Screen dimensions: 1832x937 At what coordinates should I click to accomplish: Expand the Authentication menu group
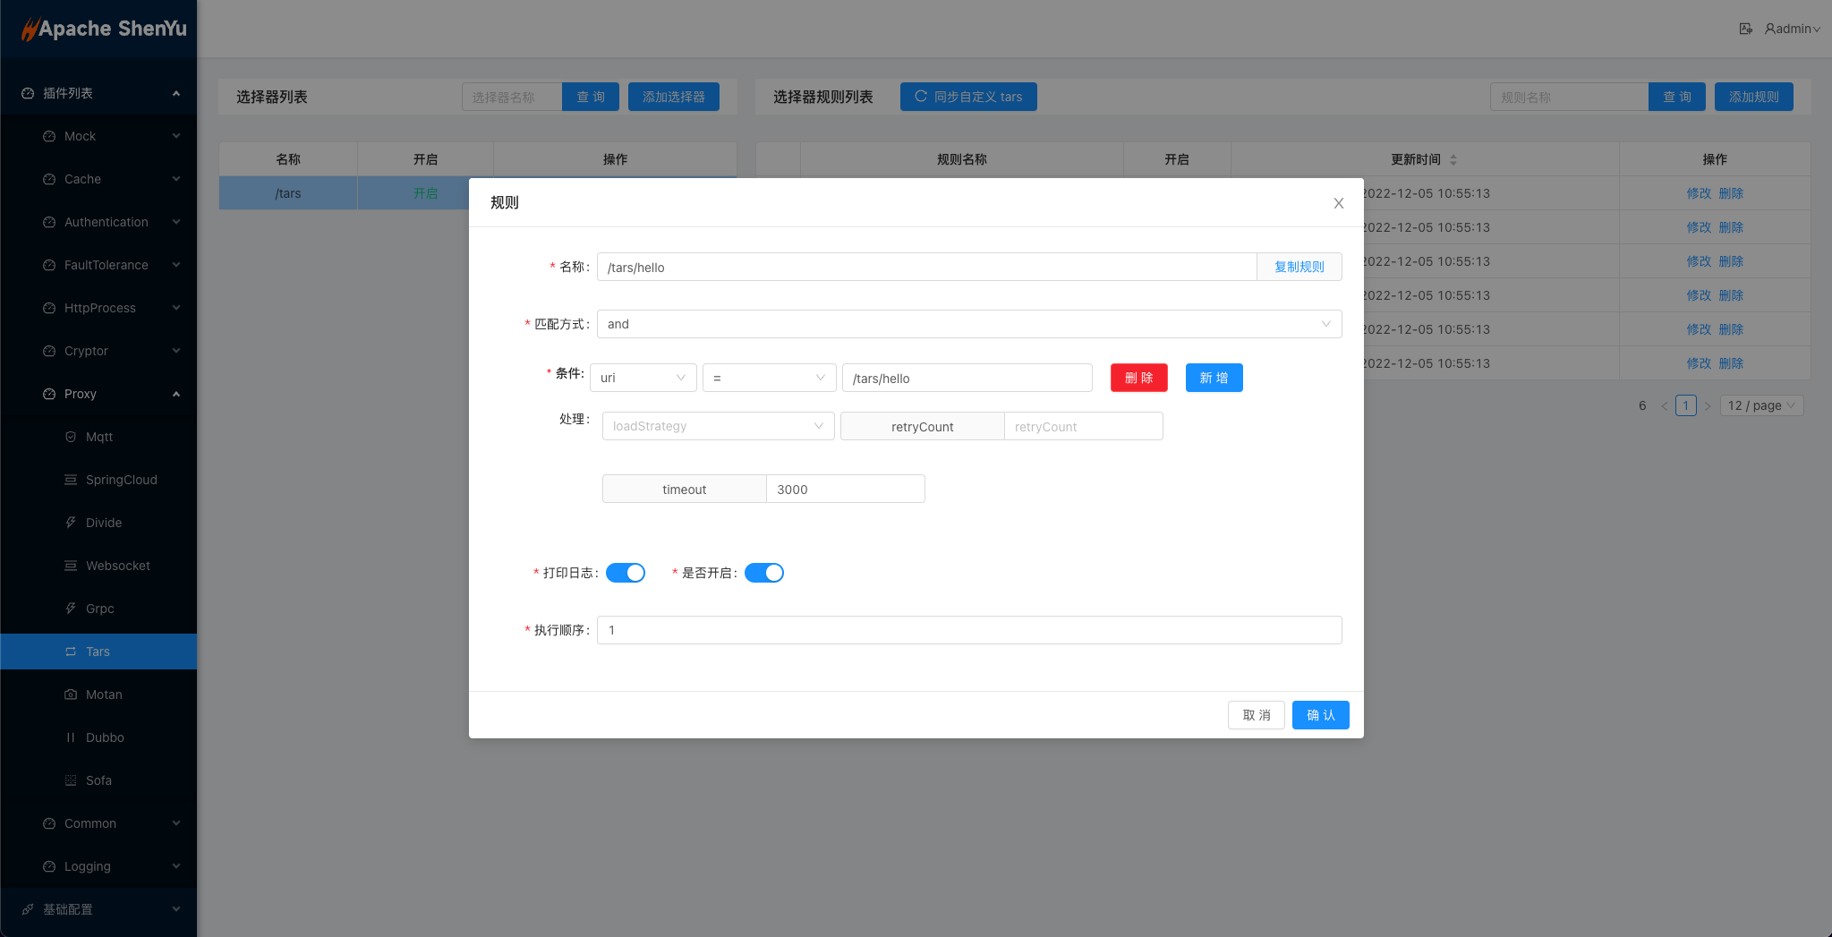tap(106, 222)
